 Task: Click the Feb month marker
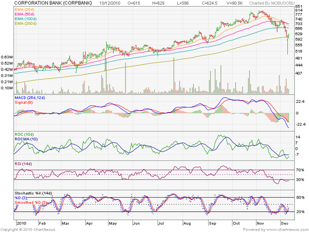tap(42, 223)
